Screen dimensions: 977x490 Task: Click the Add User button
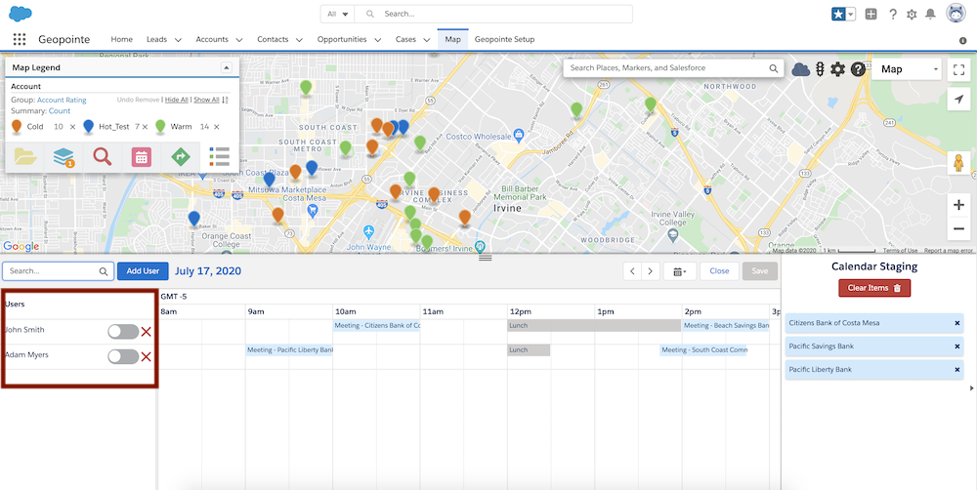[143, 271]
